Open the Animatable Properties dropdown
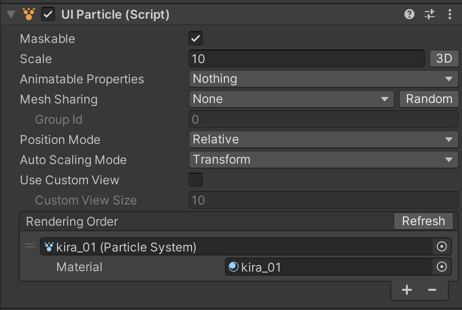462x310 pixels. (x=324, y=79)
